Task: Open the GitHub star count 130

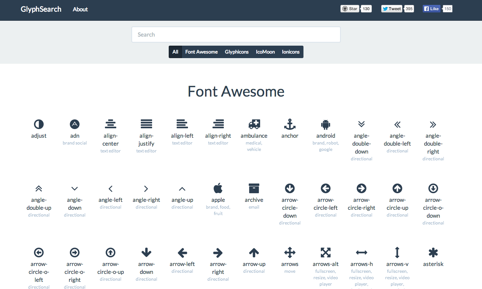Action: [367, 9]
